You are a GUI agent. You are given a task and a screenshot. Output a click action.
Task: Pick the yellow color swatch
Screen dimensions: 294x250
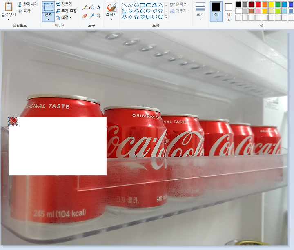point(271,4)
